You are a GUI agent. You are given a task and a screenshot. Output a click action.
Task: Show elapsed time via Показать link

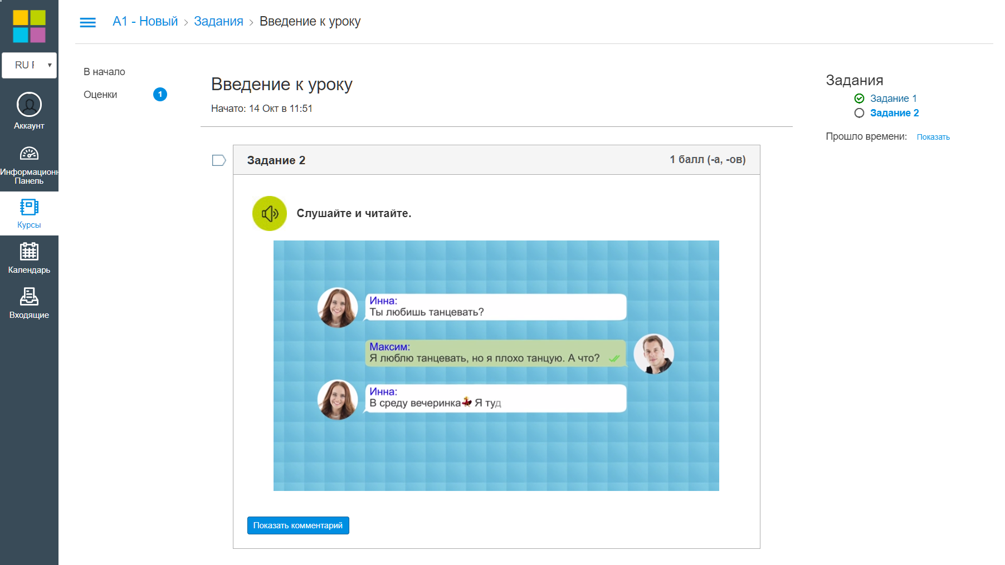933,137
